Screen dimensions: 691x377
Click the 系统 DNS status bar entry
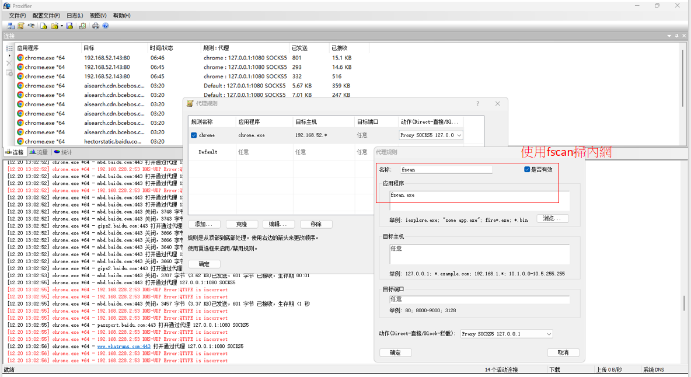[654, 370]
